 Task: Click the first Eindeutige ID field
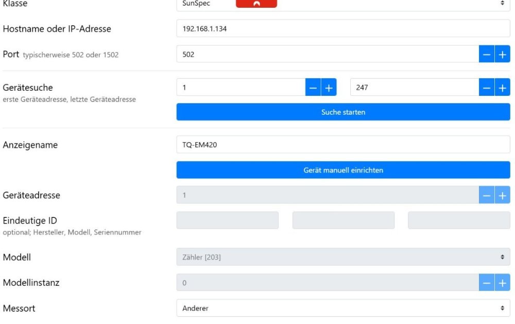[227, 220]
